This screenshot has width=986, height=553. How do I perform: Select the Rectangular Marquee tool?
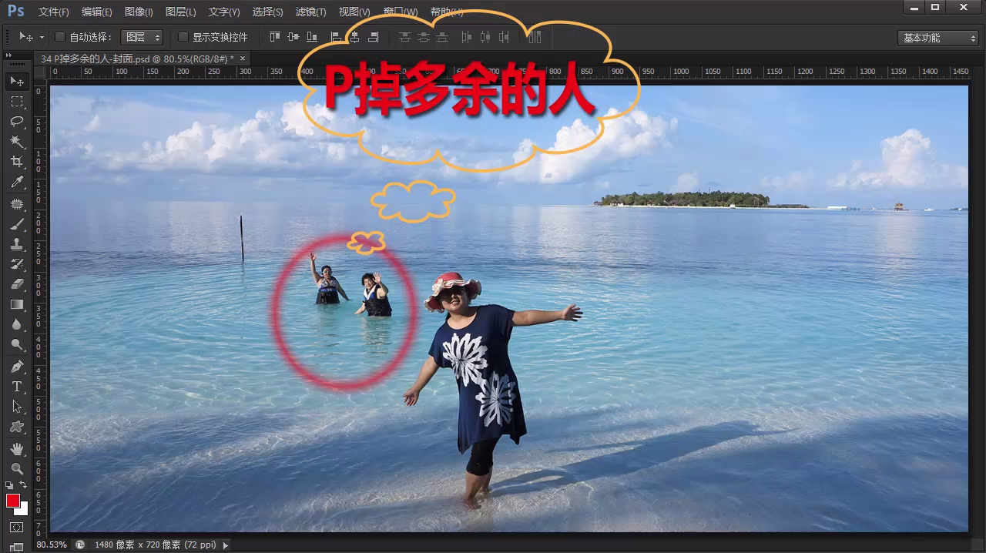(x=17, y=102)
